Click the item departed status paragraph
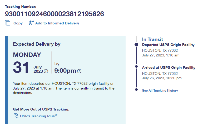Image resolution: width=203 pixels, height=126 pixels. pyautogui.click(x=64, y=88)
